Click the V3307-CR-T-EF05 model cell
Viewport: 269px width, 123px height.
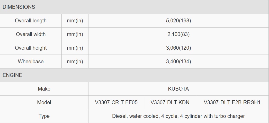click(x=116, y=102)
